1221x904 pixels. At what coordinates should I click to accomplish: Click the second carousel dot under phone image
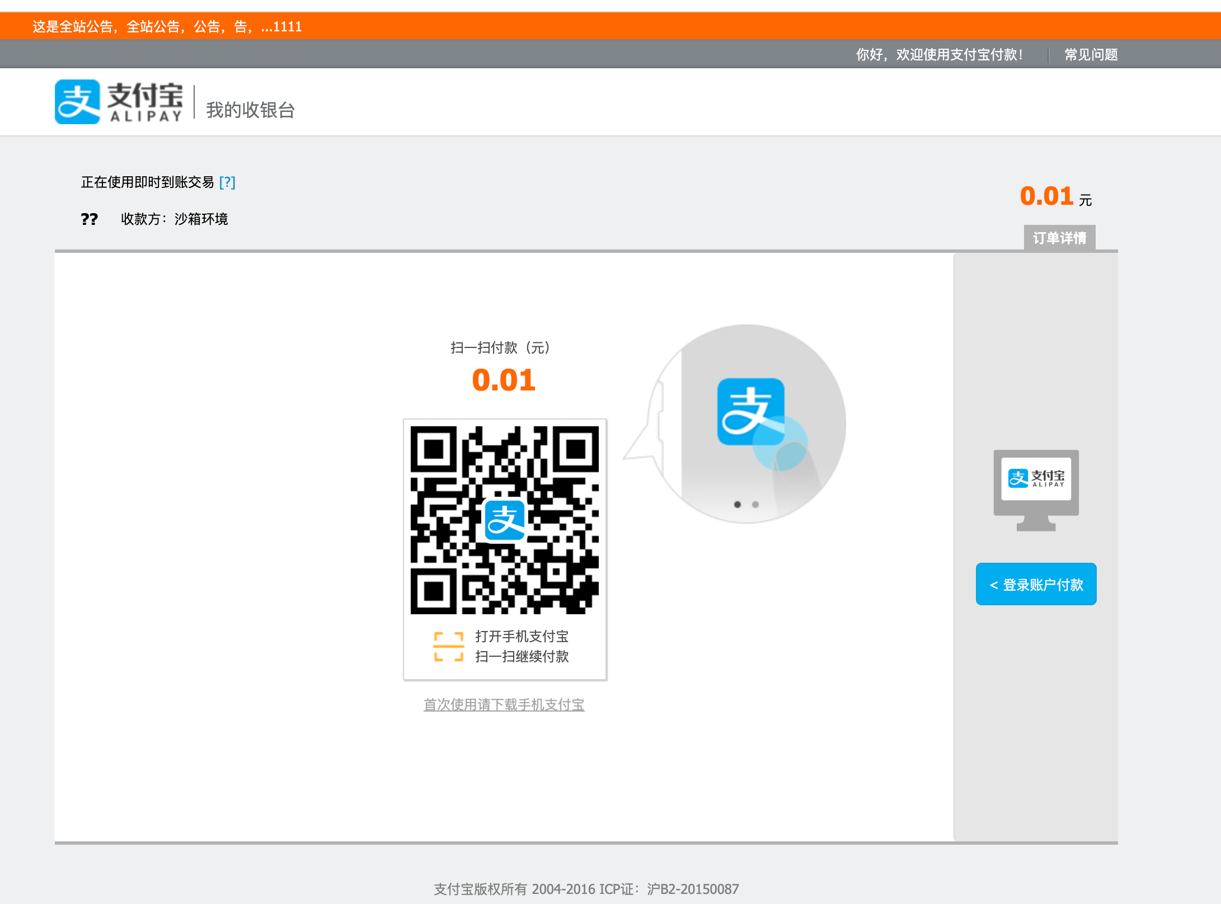tap(755, 505)
